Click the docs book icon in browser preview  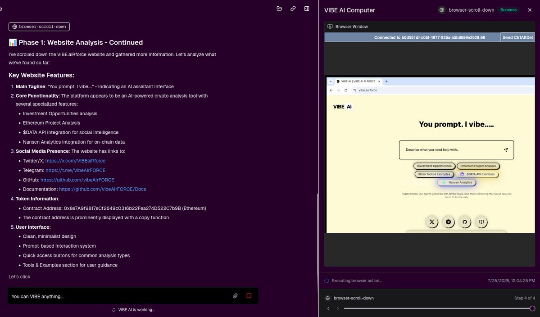(x=481, y=222)
